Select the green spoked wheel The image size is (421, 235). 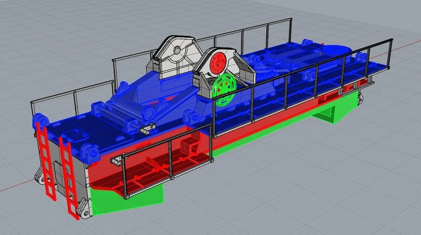224,88
